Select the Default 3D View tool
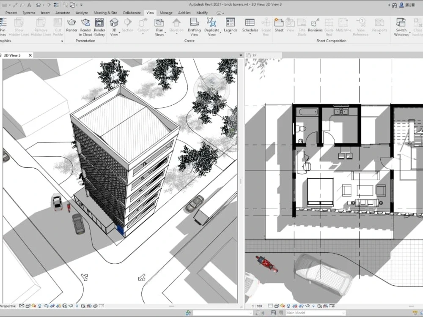The width and height of the screenshot is (423, 317). point(114,25)
